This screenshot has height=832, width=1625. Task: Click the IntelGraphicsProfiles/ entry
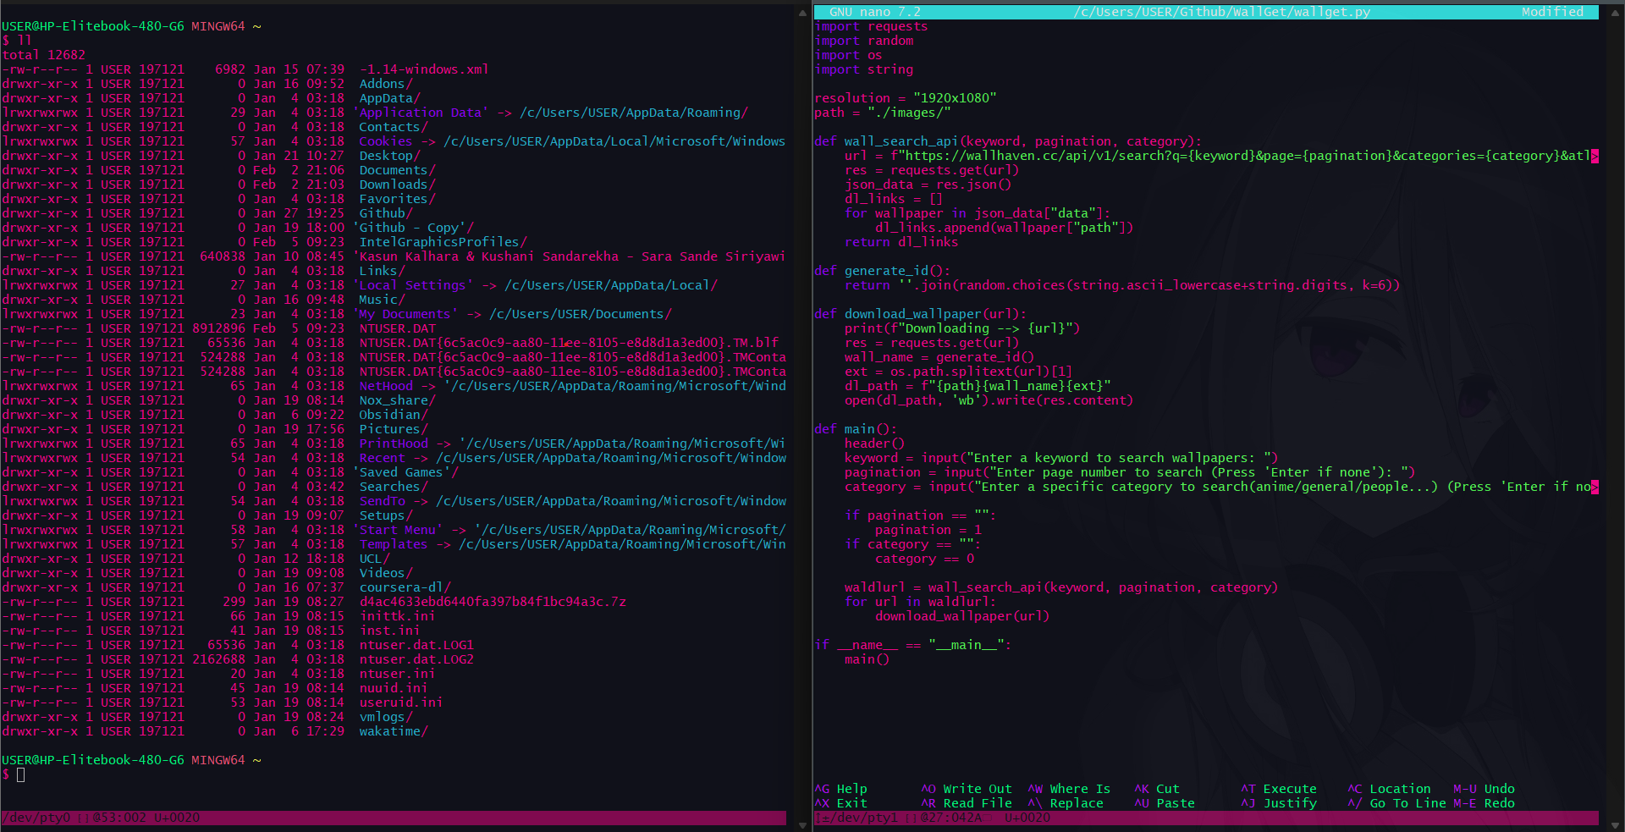[x=443, y=242]
